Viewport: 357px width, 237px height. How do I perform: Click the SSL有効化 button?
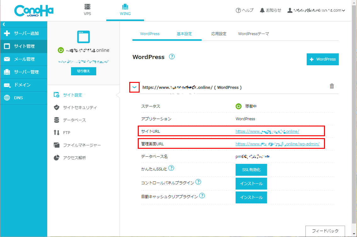251,170
